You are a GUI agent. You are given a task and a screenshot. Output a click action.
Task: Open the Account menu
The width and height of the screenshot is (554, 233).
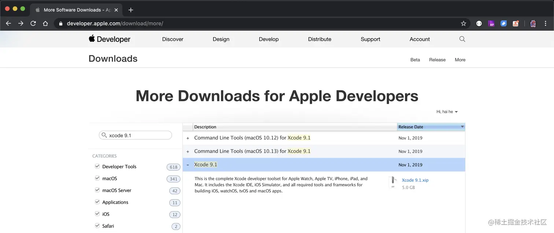pos(420,39)
